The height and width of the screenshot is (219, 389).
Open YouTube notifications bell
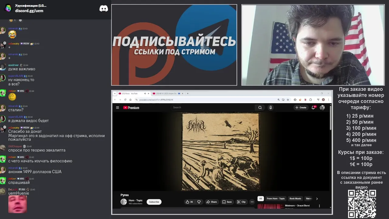coord(313,107)
